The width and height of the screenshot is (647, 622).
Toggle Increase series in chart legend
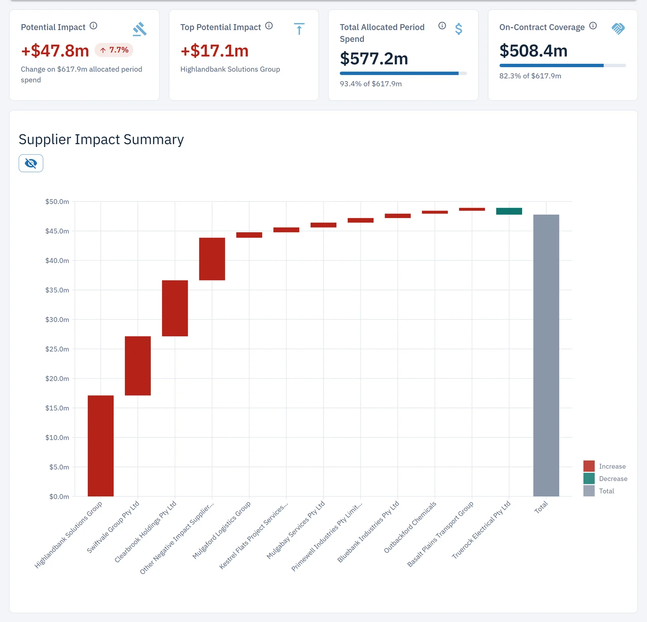605,466
